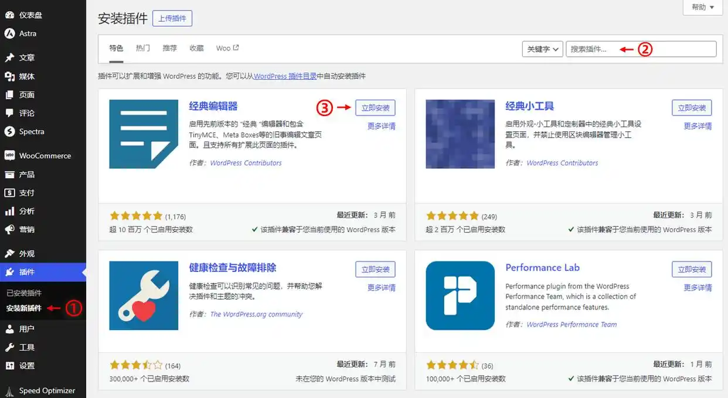Click the 上传插件 upload plugin button
Image resolution: width=728 pixels, height=398 pixels.
tap(172, 18)
